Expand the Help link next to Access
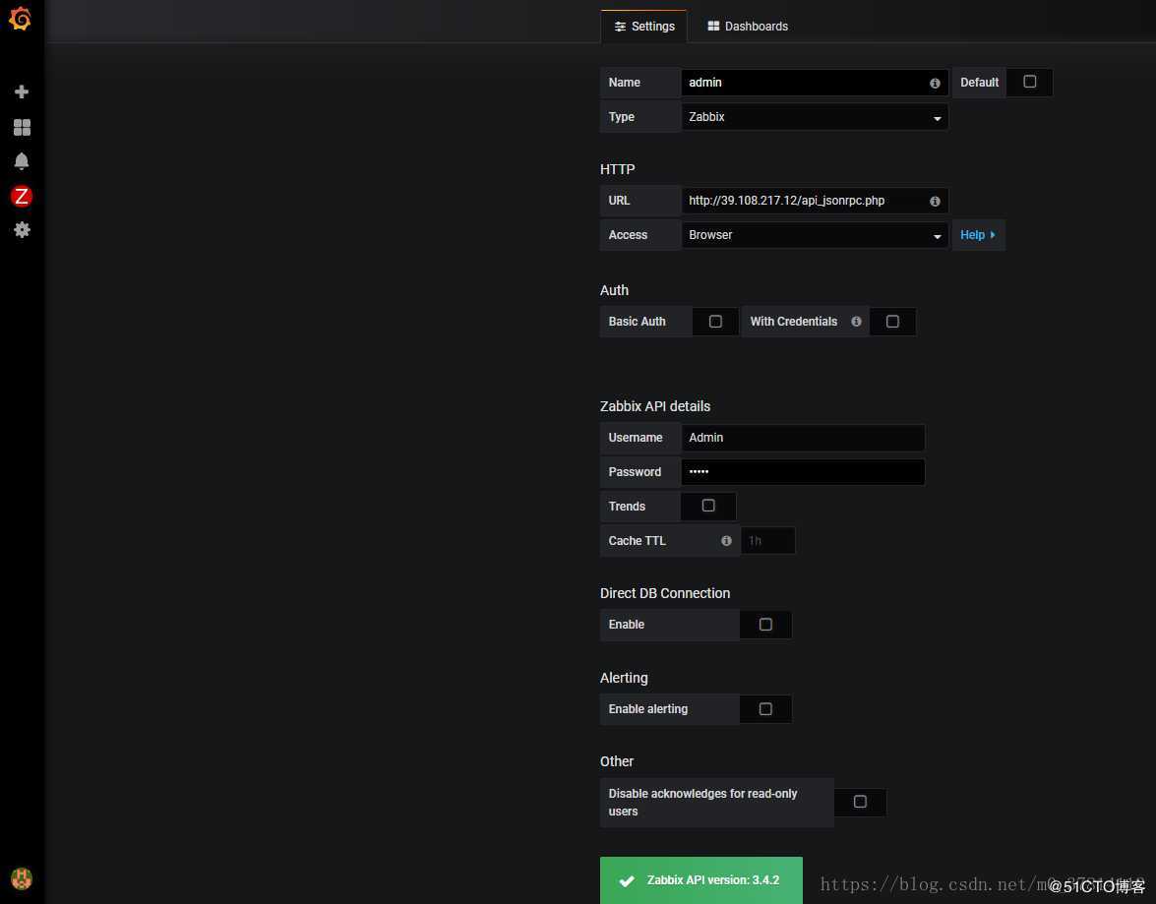The width and height of the screenshot is (1156, 904). tap(978, 235)
